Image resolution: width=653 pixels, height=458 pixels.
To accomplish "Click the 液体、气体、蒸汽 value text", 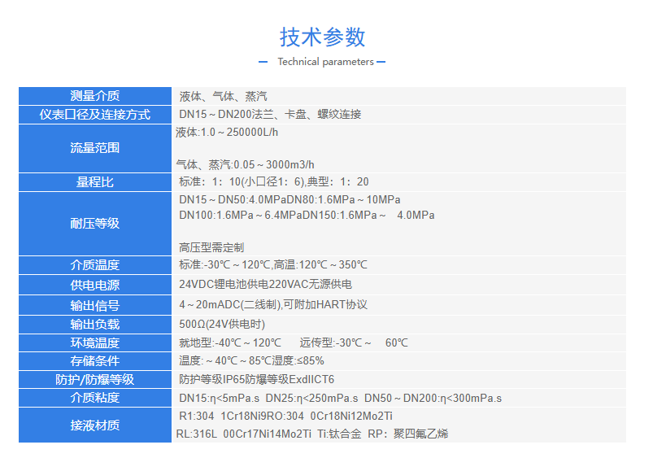I will pyautogui.click(x=223, y=96).
